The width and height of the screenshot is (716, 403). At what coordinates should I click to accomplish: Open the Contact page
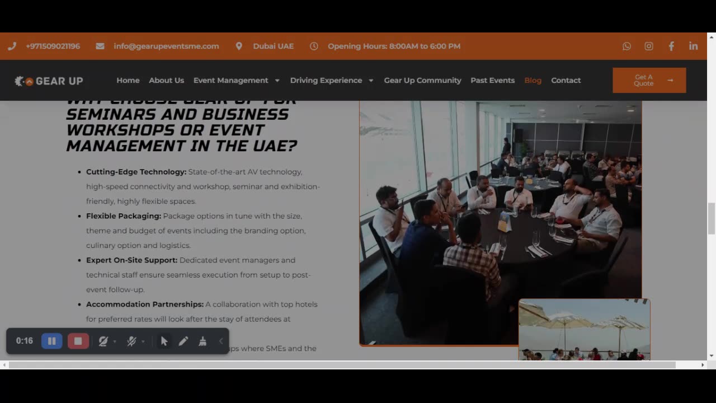click(566, 81)
